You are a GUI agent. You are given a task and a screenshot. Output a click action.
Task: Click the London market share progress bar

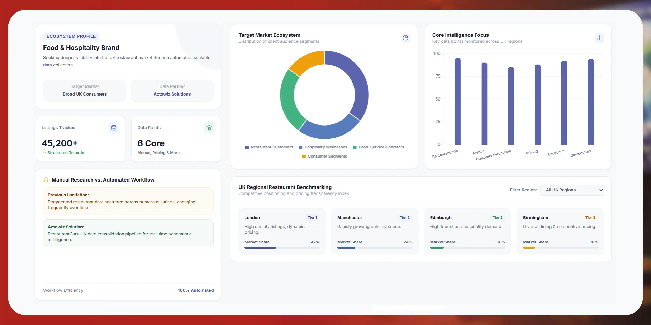282,248
